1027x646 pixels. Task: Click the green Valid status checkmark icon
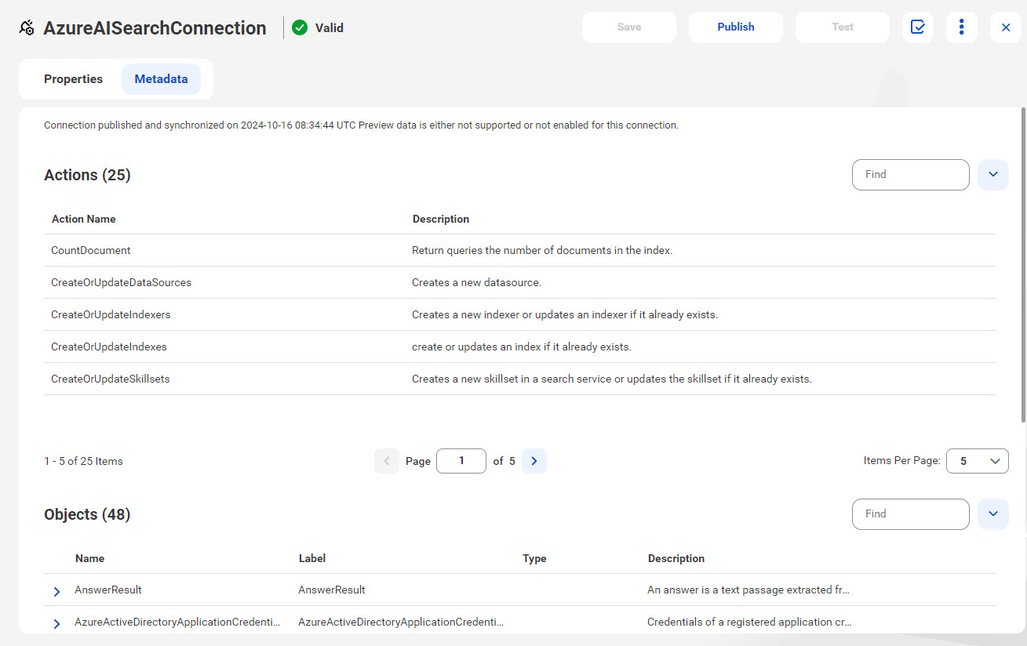coord(300,27)
